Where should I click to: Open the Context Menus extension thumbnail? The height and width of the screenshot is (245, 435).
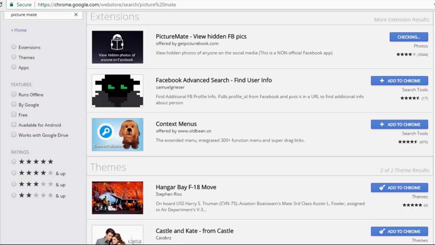[x=117, y=134]
